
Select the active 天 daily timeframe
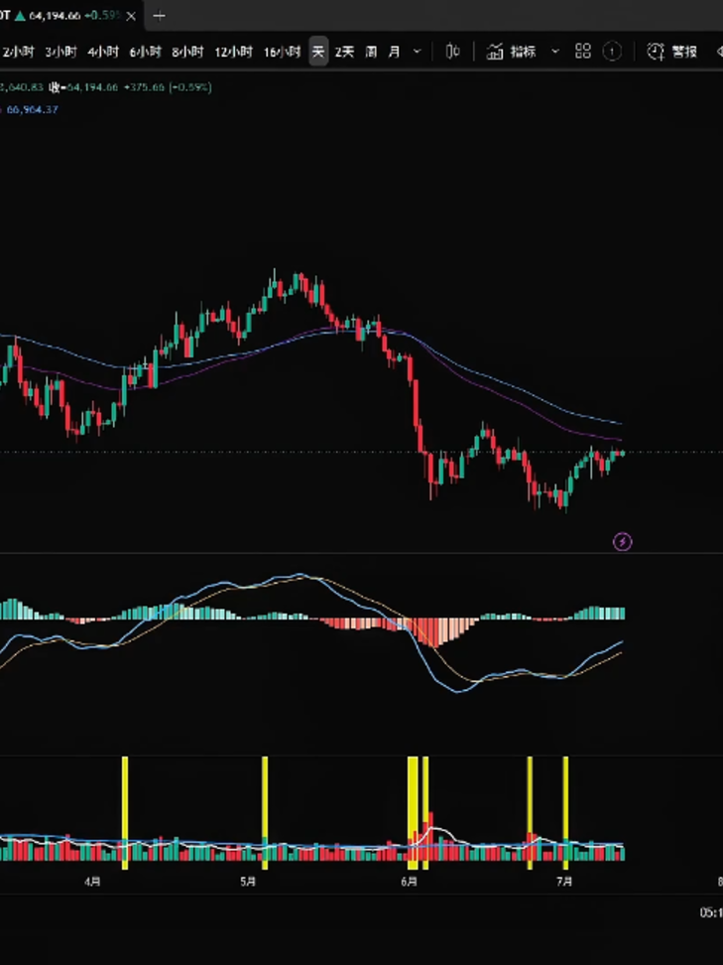pyautogui.click(x=317, y=52)
